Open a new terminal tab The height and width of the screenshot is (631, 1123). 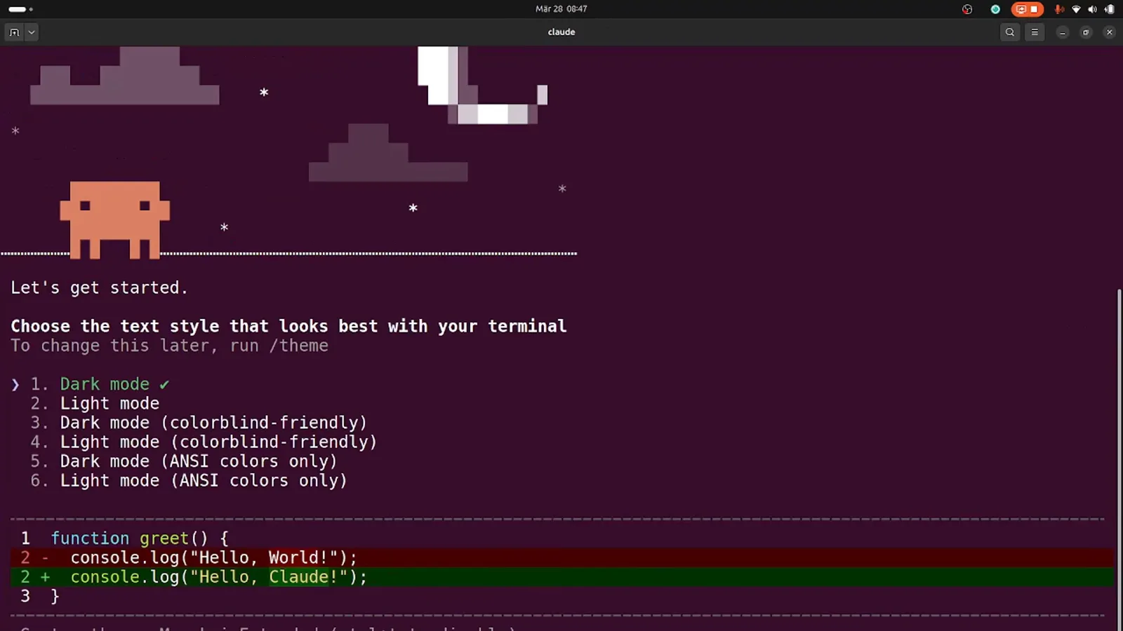(14, 32)
